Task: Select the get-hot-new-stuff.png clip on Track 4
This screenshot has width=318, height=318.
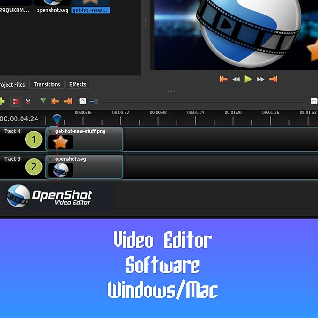Action: coord(84,139)
